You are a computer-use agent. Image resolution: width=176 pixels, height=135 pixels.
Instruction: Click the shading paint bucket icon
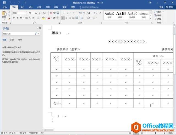coord(89,18)
